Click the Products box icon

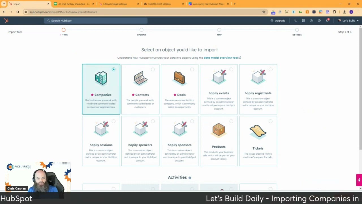click(x=219, y=130)
